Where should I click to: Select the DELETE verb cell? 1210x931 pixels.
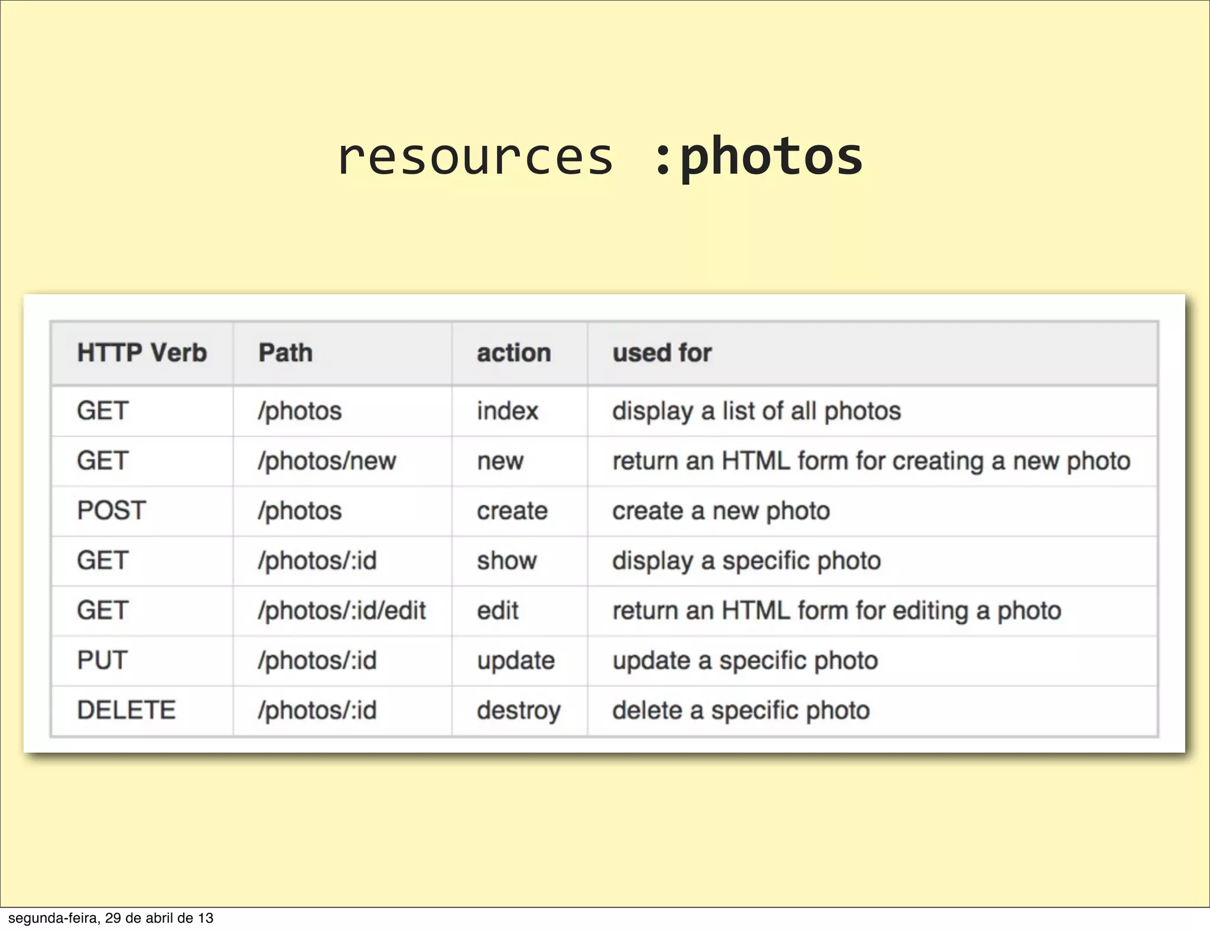pyautogui.click(x=126, y=709)
